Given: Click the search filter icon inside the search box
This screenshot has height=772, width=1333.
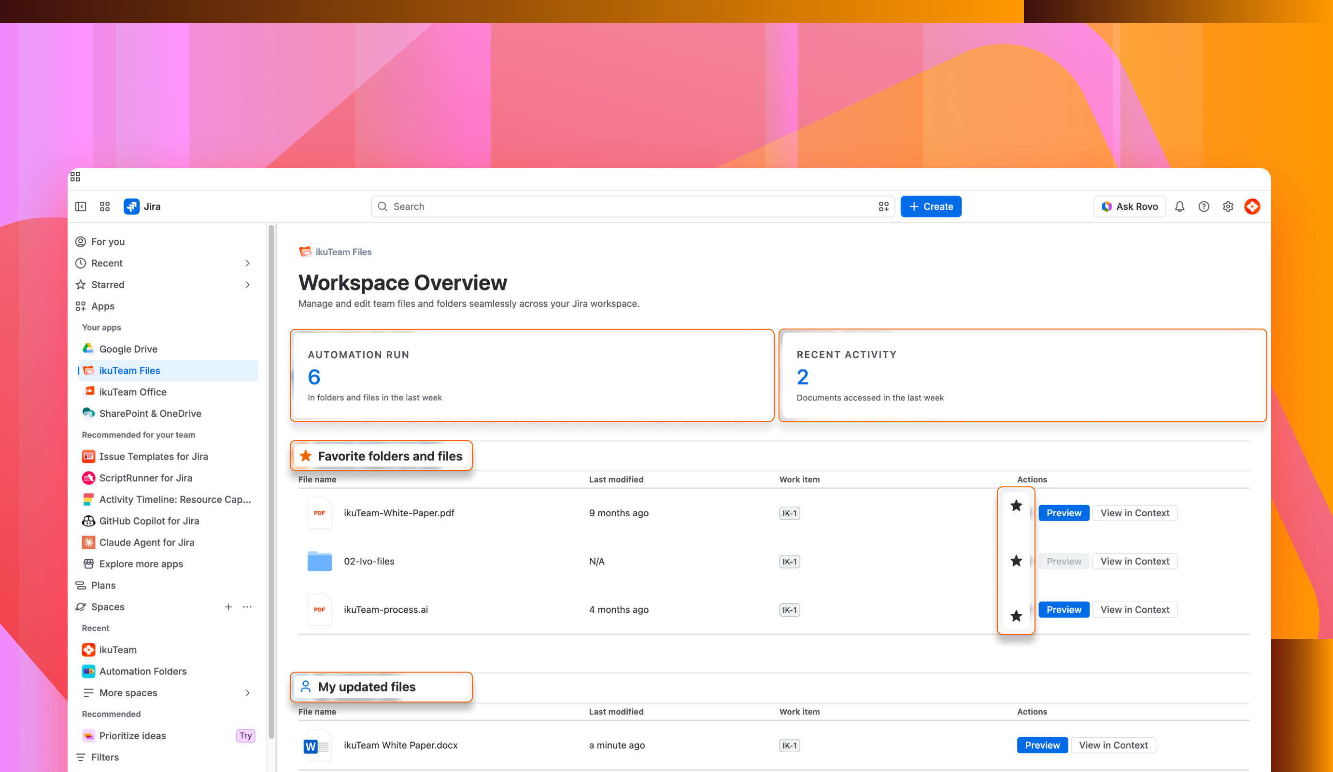Looking at the screenshot, I should [x=883, y=207].
